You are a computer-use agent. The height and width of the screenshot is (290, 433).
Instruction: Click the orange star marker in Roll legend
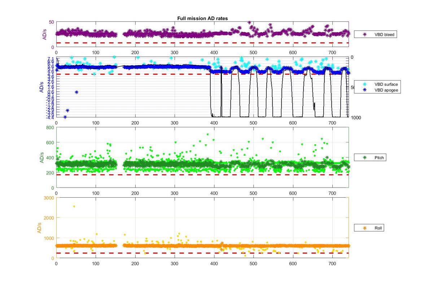tap(364, 228)
